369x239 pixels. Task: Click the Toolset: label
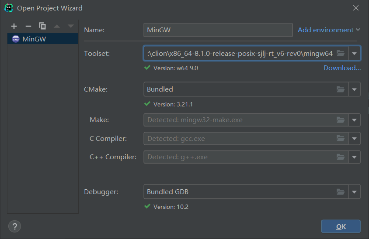point(97,54)
